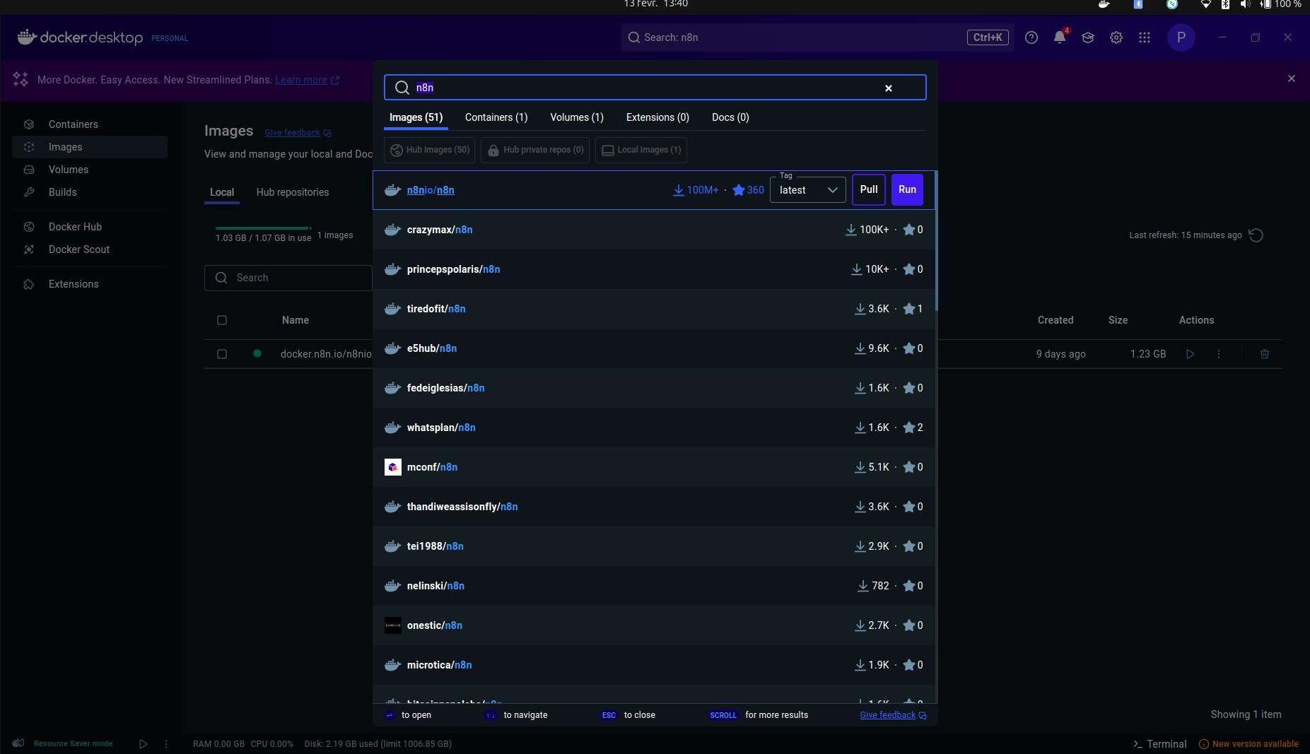Select Images in the sidebar

90,147
